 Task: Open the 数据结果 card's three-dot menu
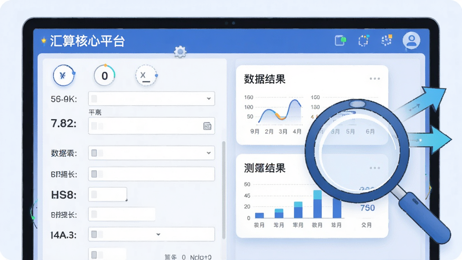tap(375, 79)
